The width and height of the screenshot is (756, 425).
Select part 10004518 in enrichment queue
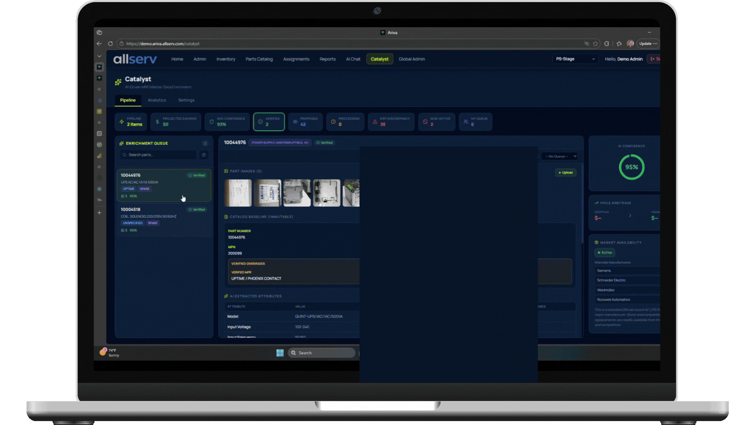click(x=164, y=220)
